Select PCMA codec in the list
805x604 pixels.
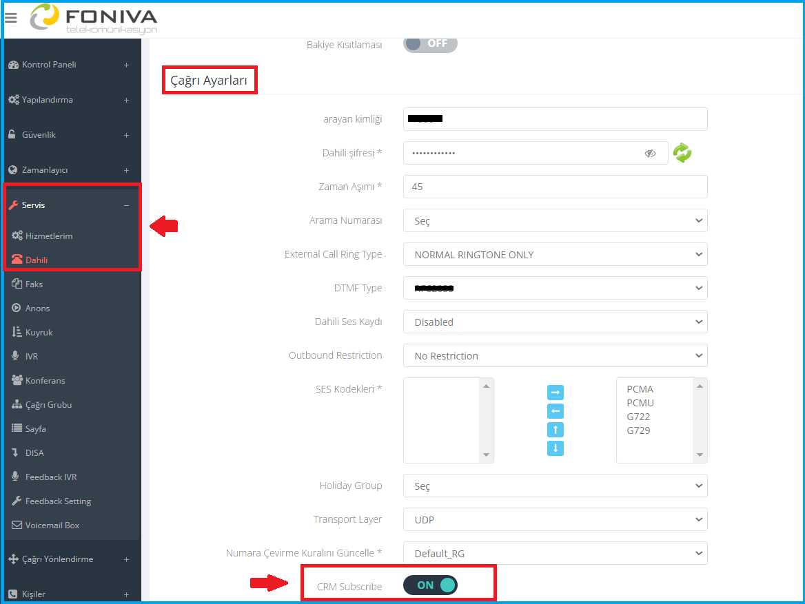(x=640, y=389)
